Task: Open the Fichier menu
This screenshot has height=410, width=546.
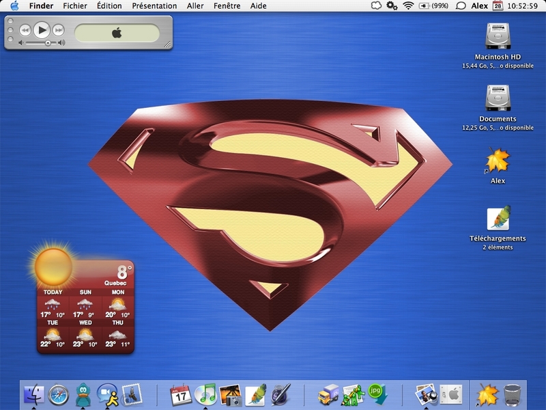Action: tap(75, 6)
